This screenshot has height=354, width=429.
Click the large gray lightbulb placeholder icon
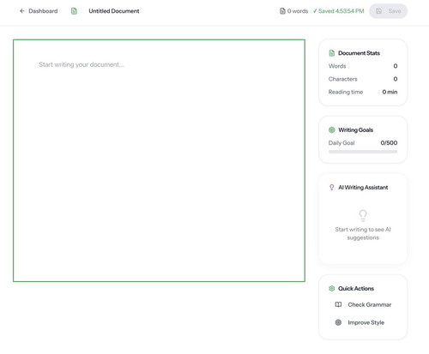pos(363,216)
